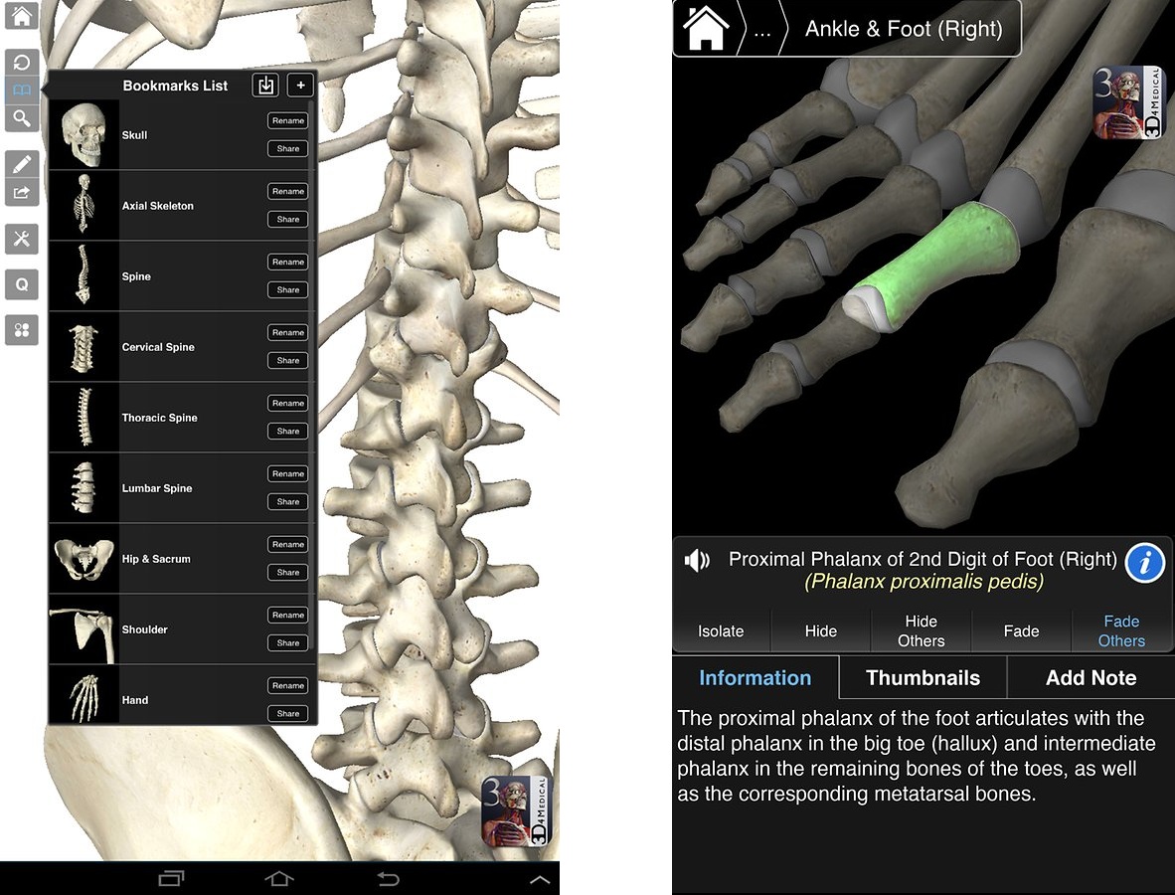Select the pencil annotation tool
The height and width of the screenshot is (895, 1175).
click(x=22, y=163)
